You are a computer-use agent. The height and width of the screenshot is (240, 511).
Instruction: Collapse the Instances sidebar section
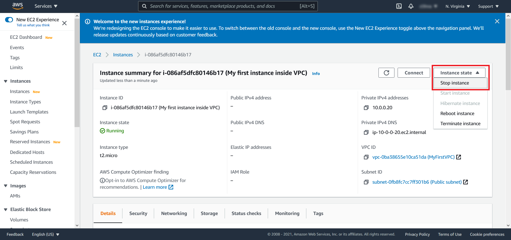(6, 81)
